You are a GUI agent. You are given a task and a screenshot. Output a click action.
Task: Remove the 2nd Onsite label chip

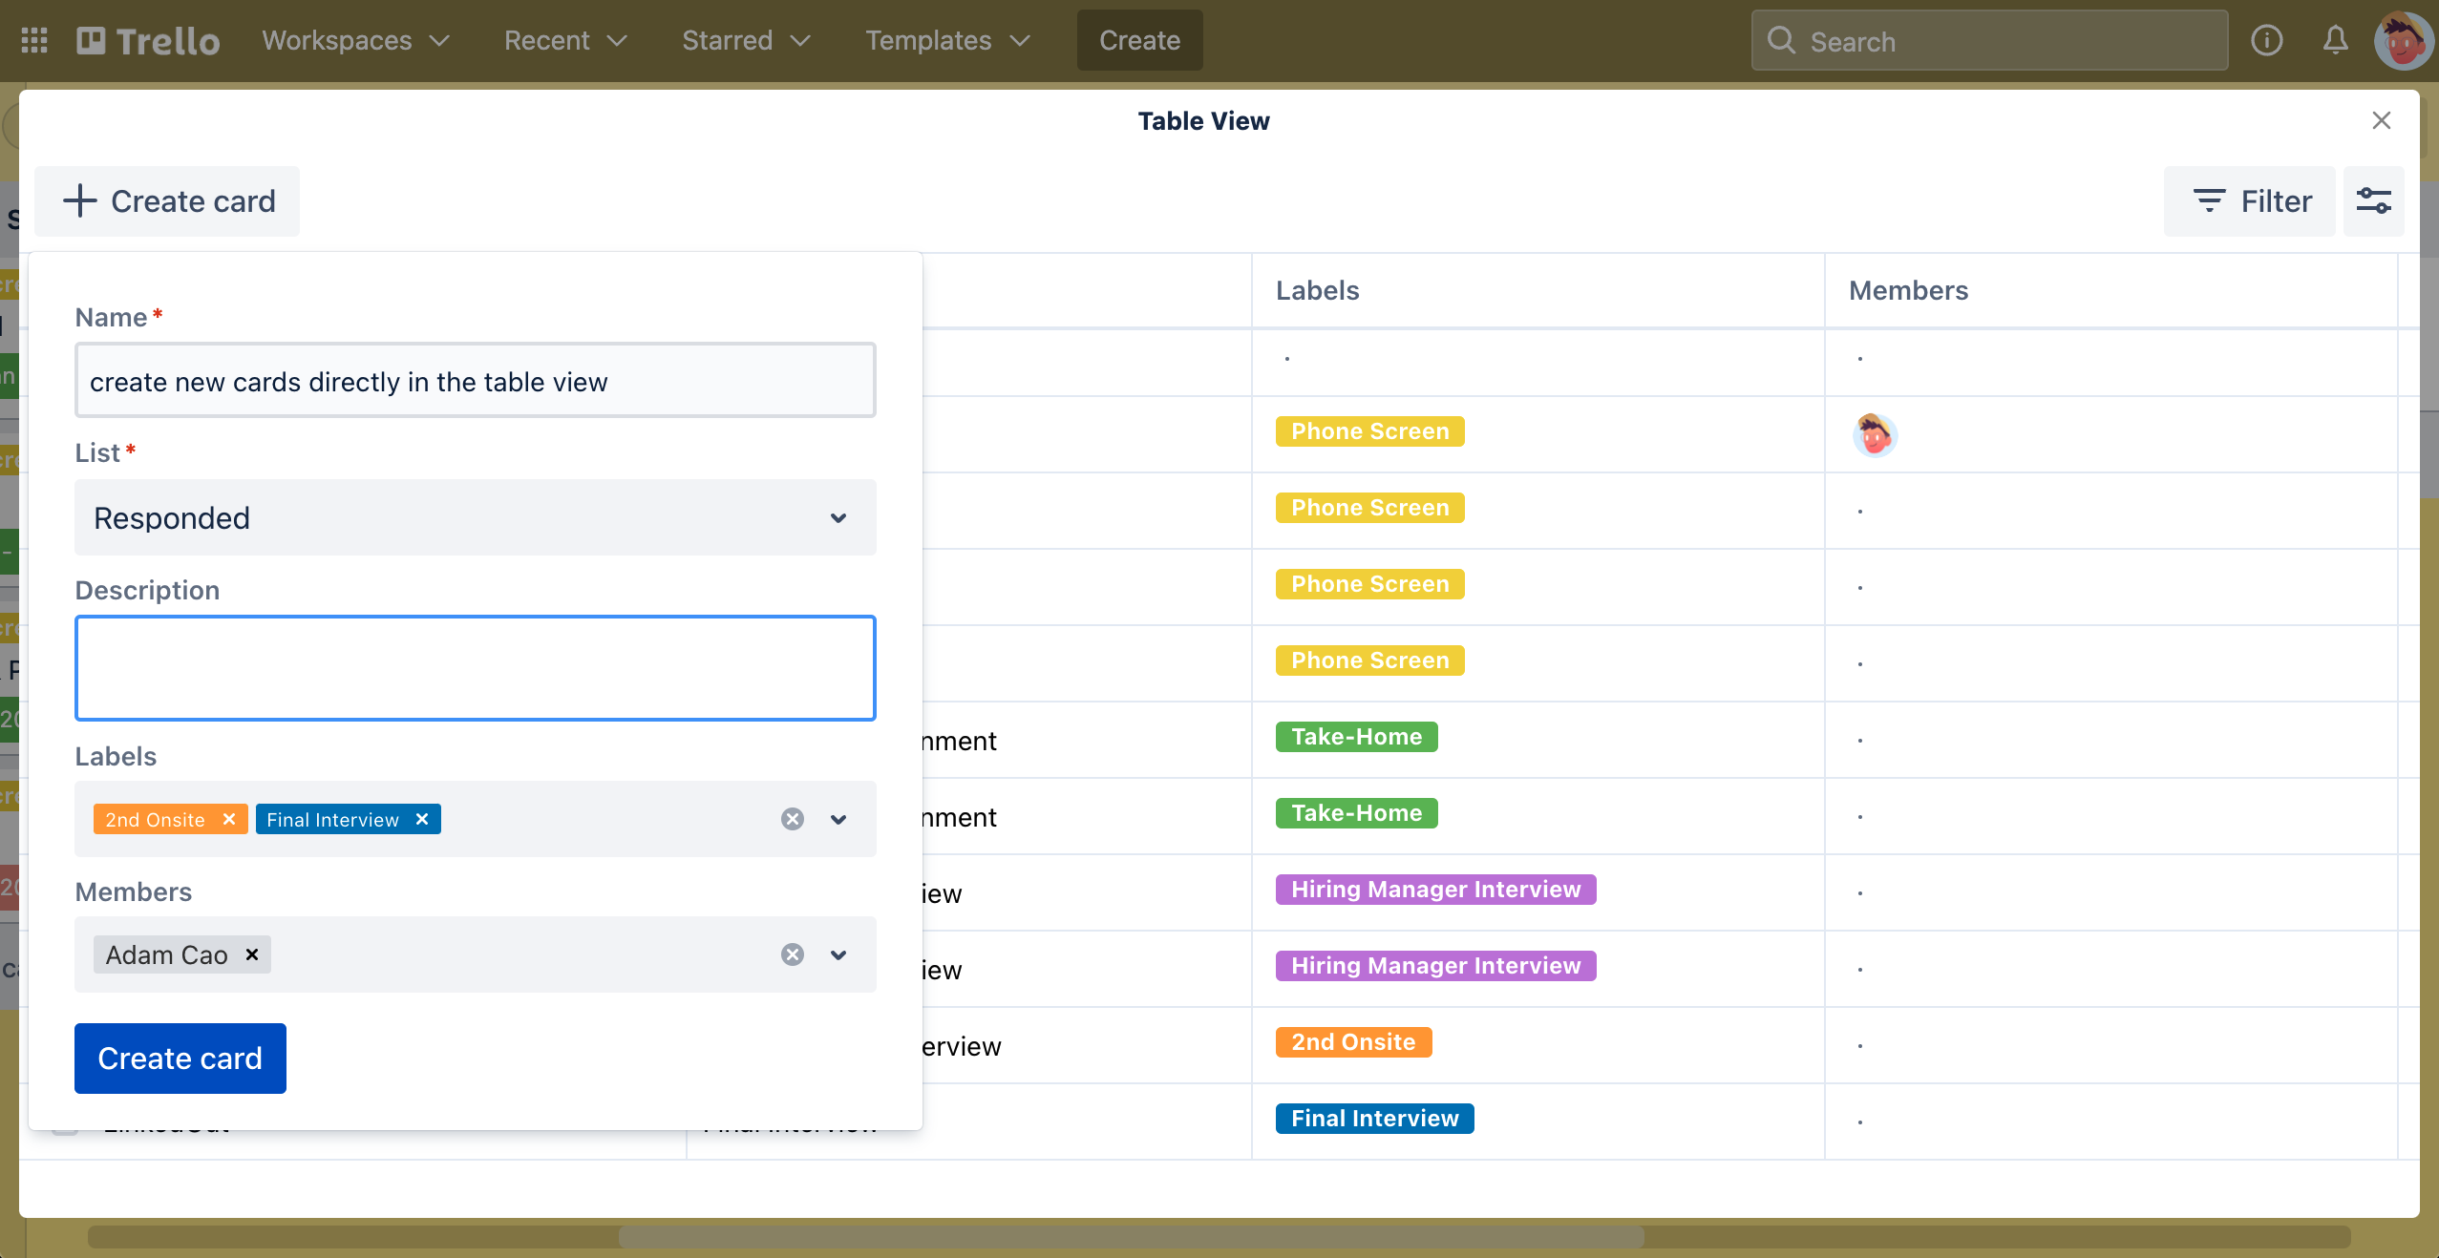[228, 819]
